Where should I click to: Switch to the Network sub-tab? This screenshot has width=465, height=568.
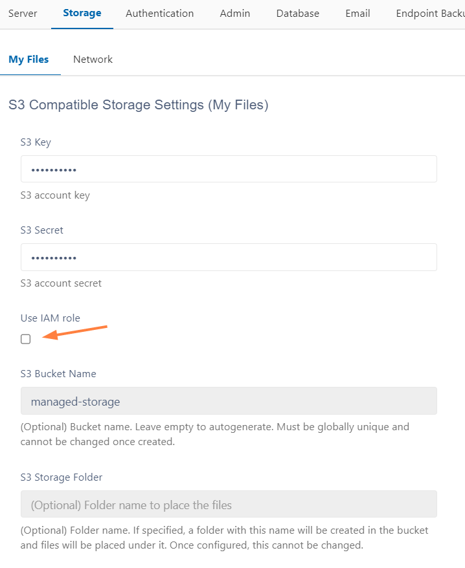93,60
